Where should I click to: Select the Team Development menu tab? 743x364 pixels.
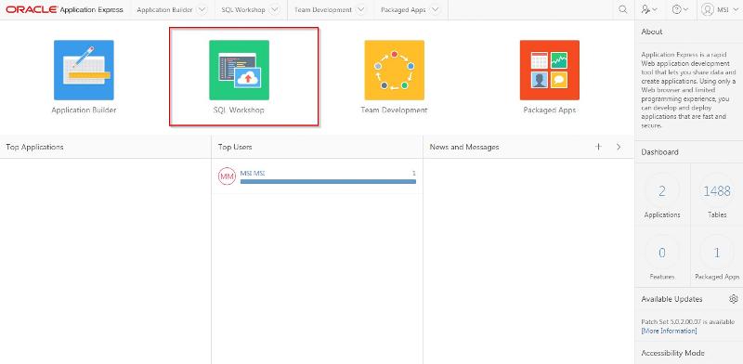tap(323, 9)
